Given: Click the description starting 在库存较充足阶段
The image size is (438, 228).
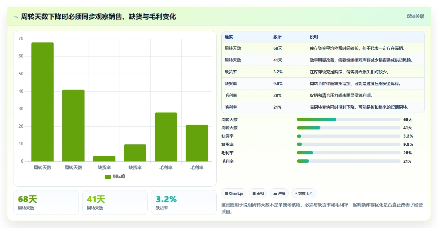Looking at the screenshot, I should point(349,72).
